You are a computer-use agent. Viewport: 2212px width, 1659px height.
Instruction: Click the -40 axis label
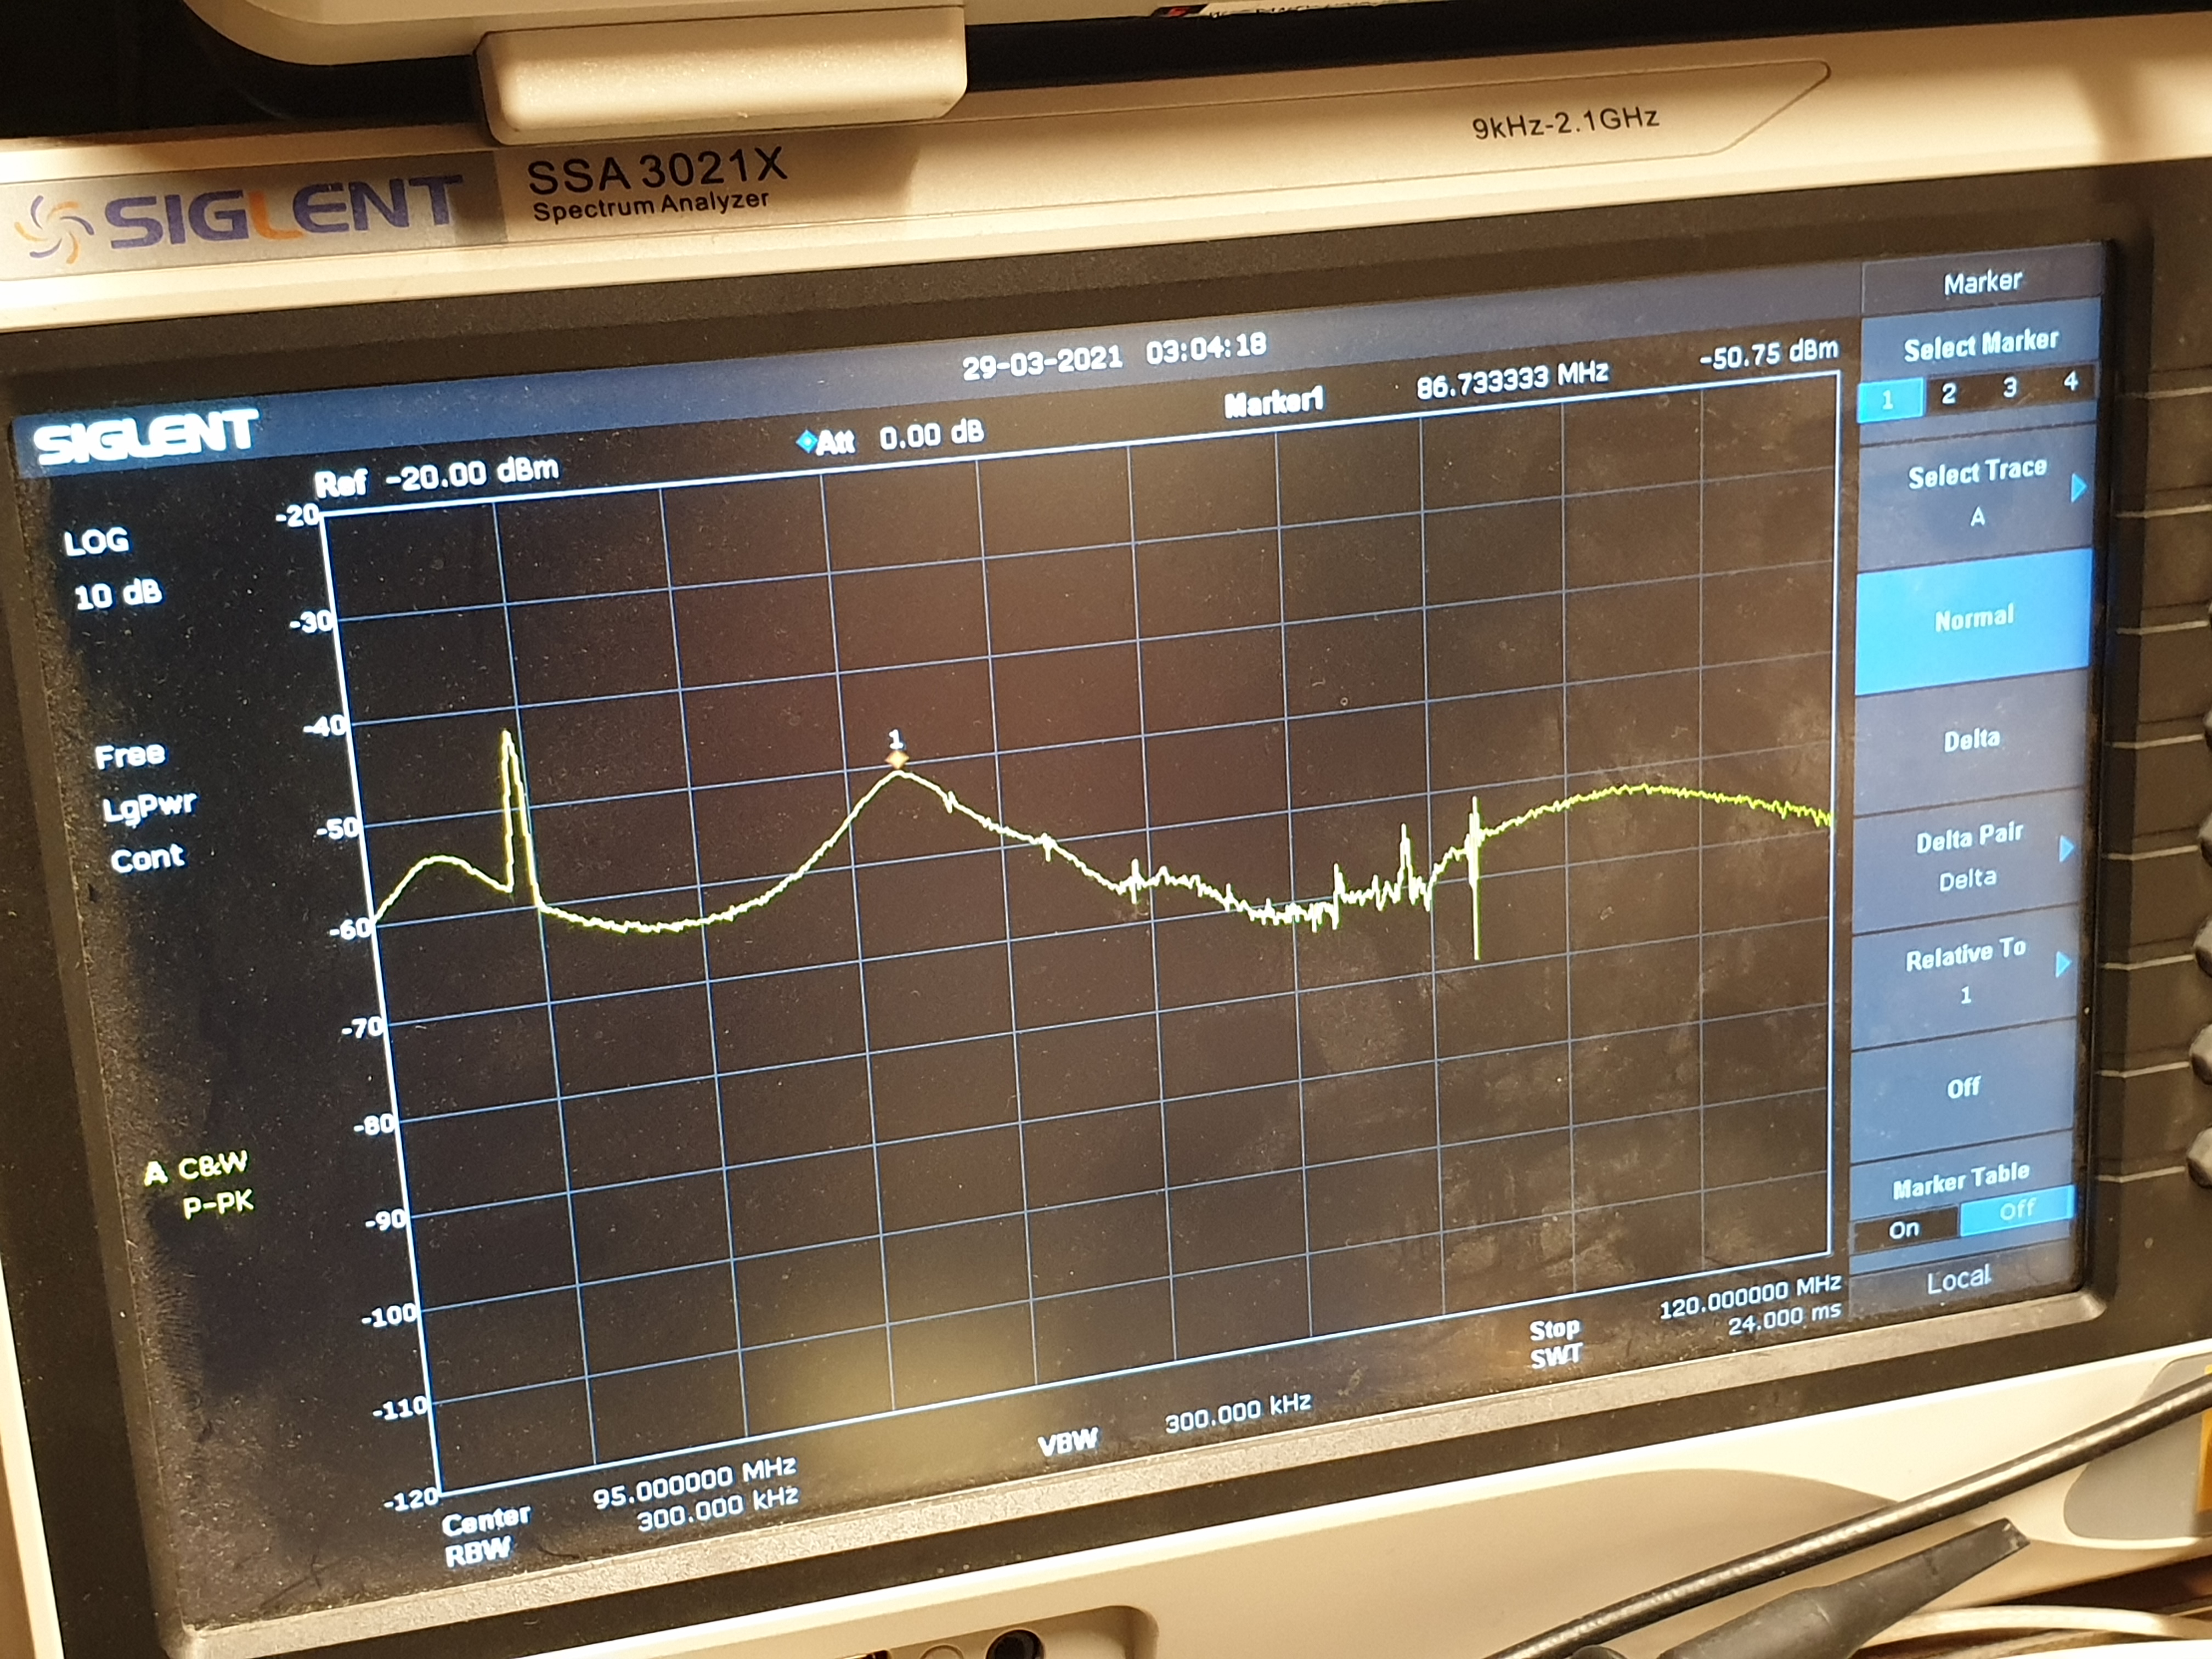pyautogui.click(x=325, y=726)
